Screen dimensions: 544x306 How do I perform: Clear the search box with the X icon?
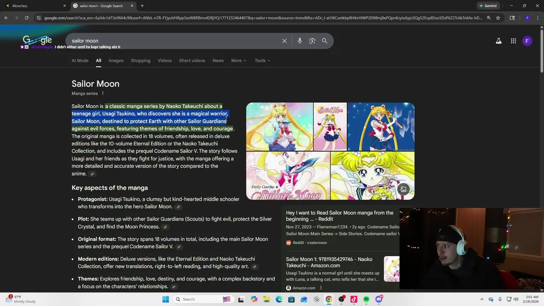pos(284,41)
